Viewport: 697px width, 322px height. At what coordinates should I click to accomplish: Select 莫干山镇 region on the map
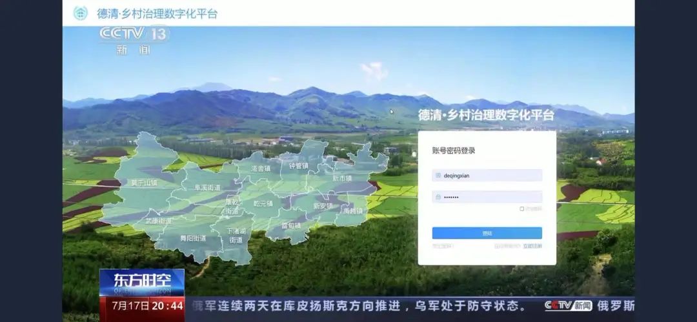click(x=143, y=183)
